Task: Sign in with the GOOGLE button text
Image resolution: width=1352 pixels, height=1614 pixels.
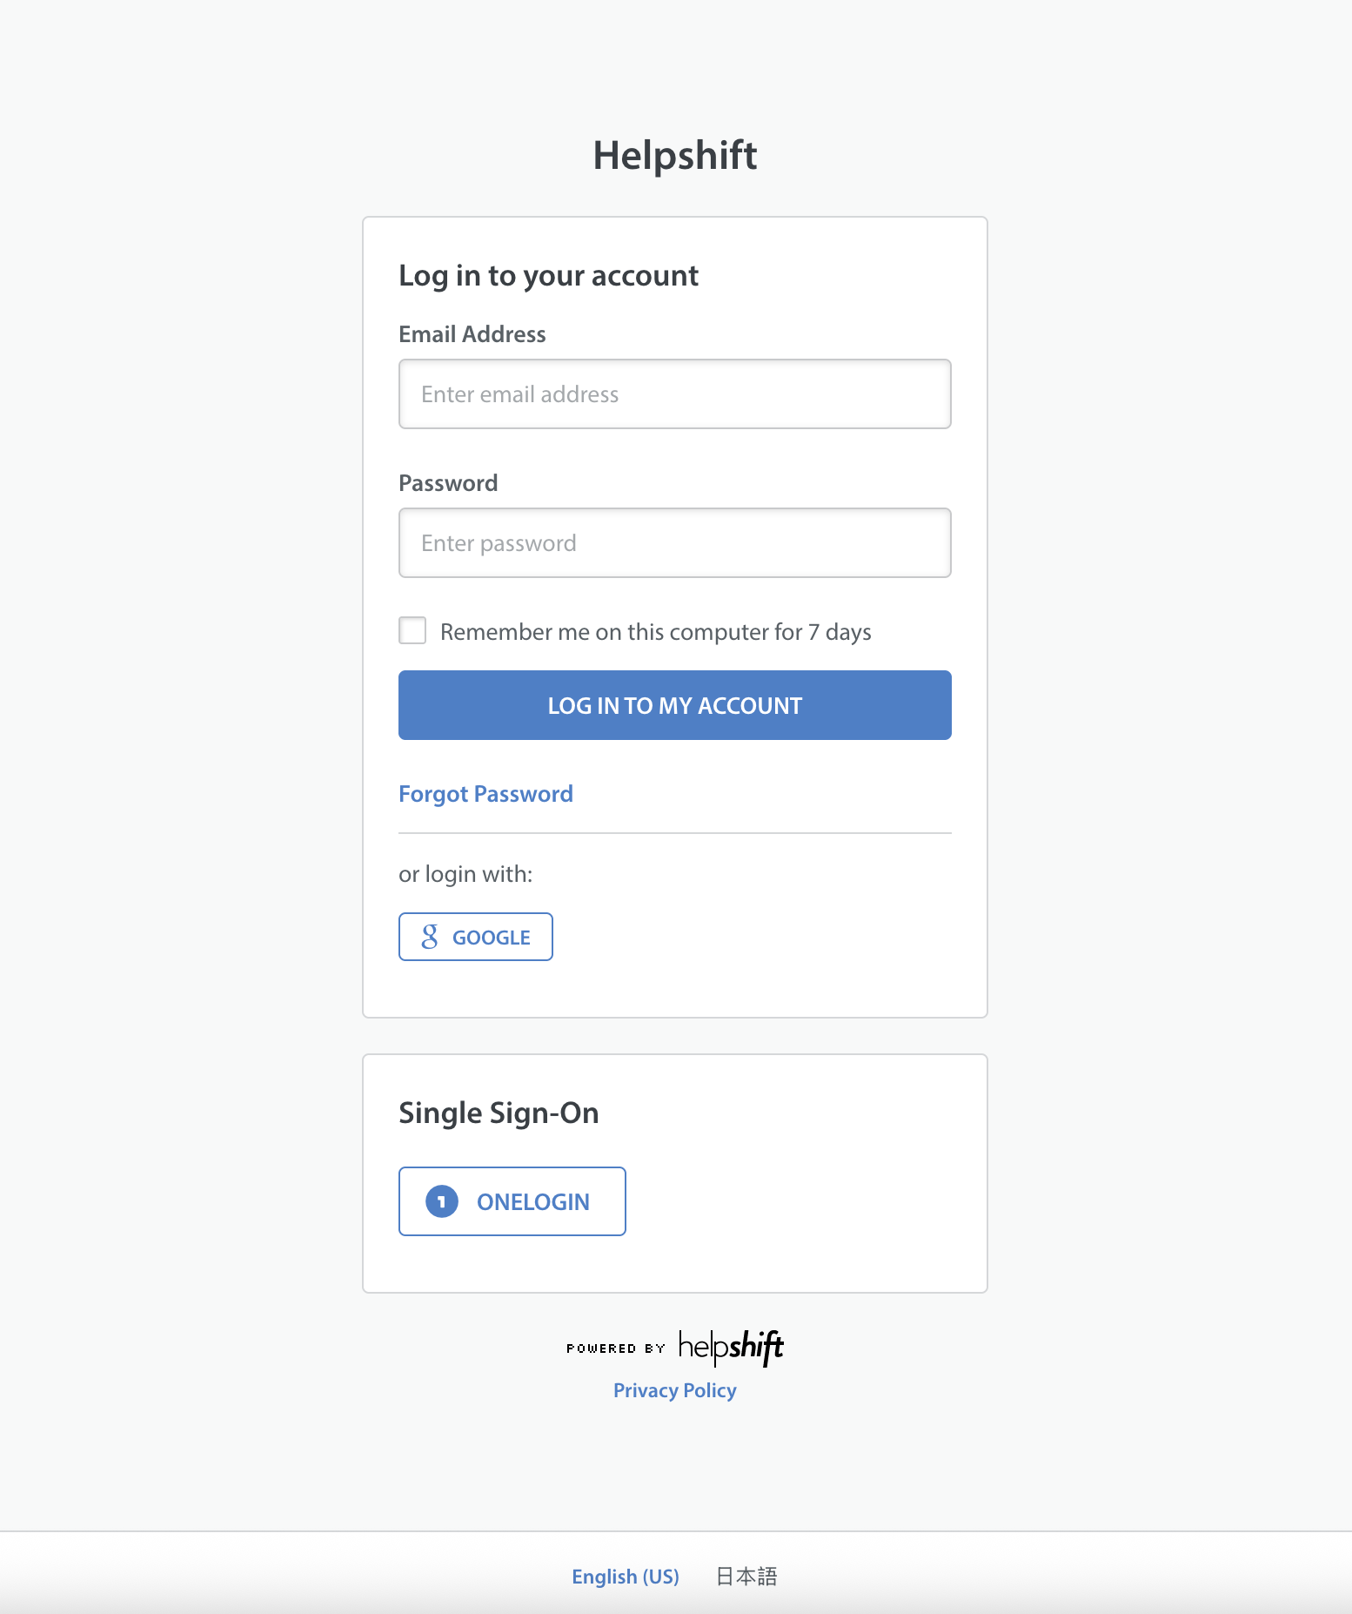Action: pos(492,938)
